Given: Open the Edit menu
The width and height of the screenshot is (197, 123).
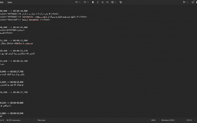Looking at the screenshot, I should tap(2, 2).
